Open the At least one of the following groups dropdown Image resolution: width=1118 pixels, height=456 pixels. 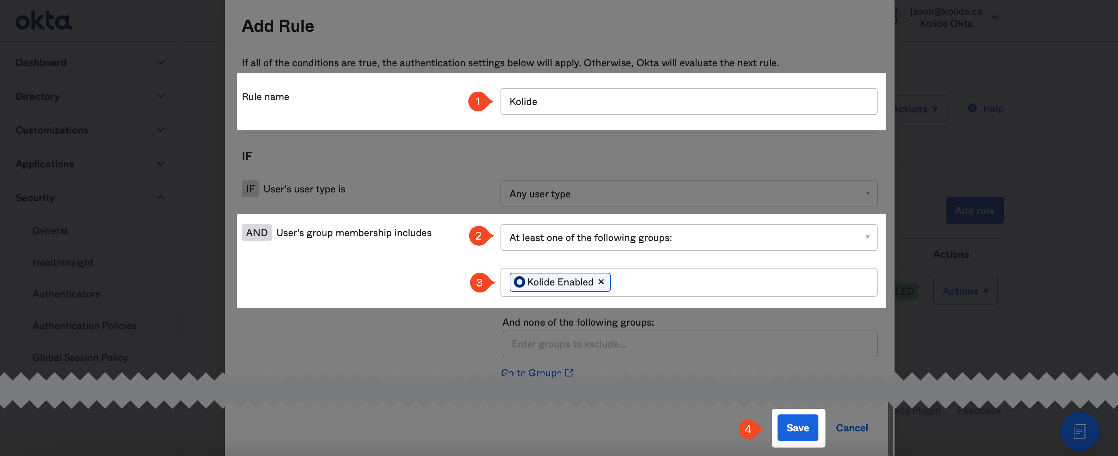point(689,238)
